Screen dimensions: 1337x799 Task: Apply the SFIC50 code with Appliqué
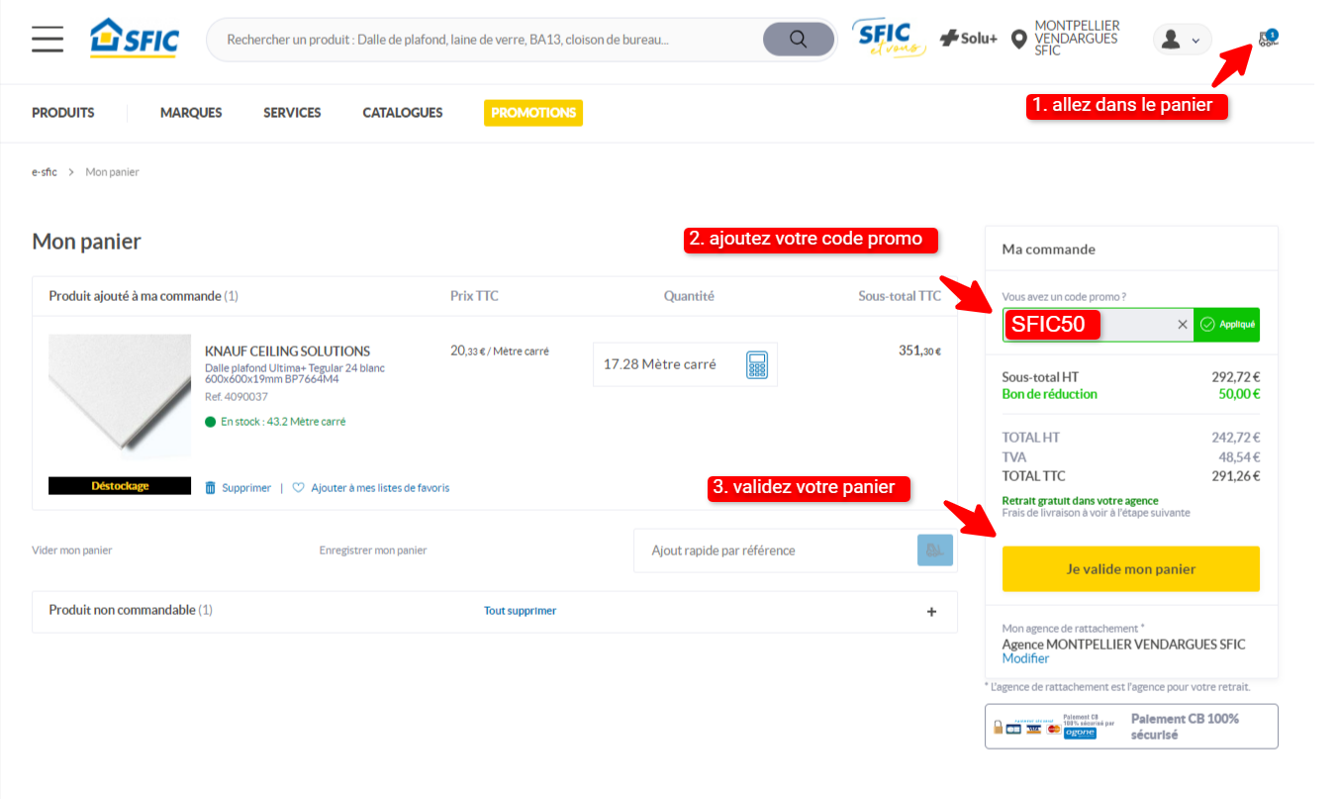click(1226, 324)
